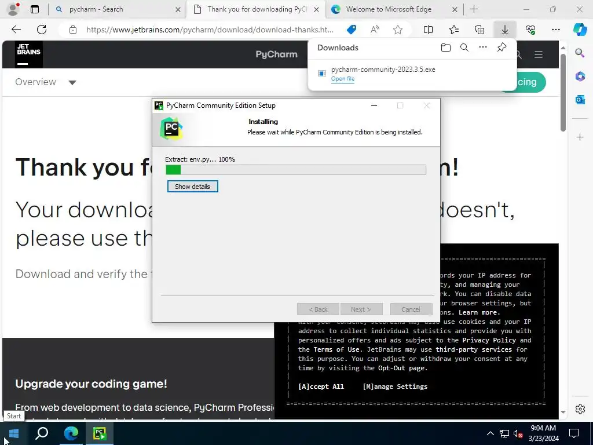The height and width of the screenshot is (445, 593).
Task: Click Microsoft Edge on the taskbar
Action: point(71,433)
